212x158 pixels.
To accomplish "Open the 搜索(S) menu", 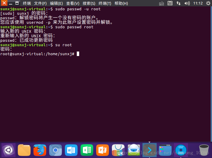I will coord(89,3).
